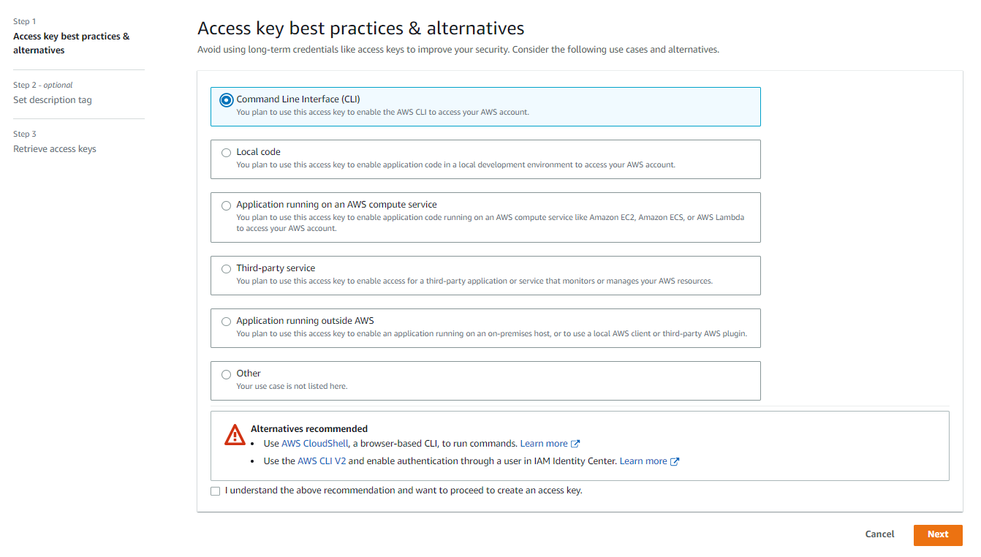The height and width of the screenshot is (557, 981).
Task: Click Learn more link for CloudShell
Action: (544, 444)
